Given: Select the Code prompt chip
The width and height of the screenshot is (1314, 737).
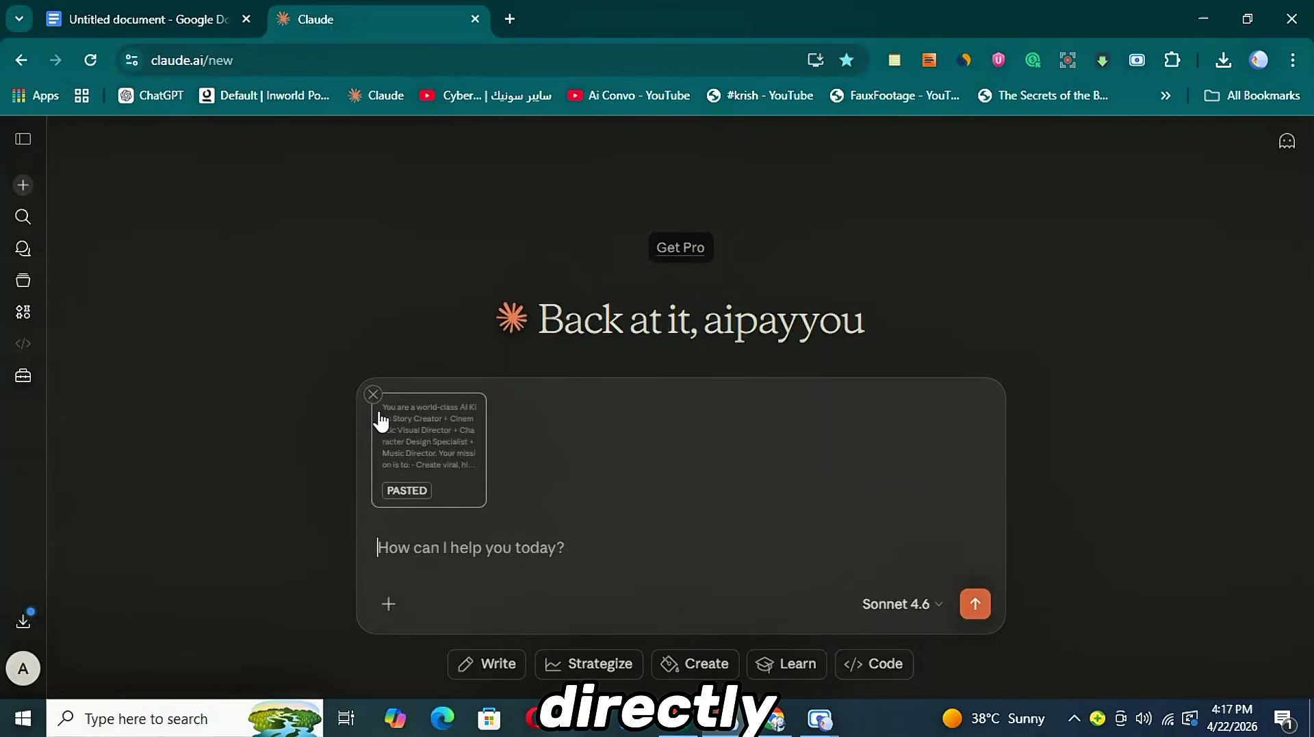Looking at the screenshot, I should point(874,664).
